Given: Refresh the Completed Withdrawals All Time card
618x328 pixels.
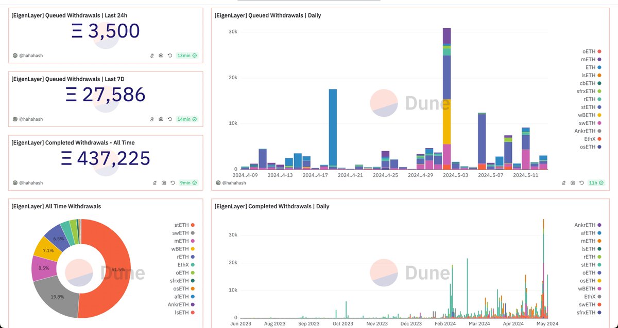Looking at the screenshot, I should tap(173, 183).
